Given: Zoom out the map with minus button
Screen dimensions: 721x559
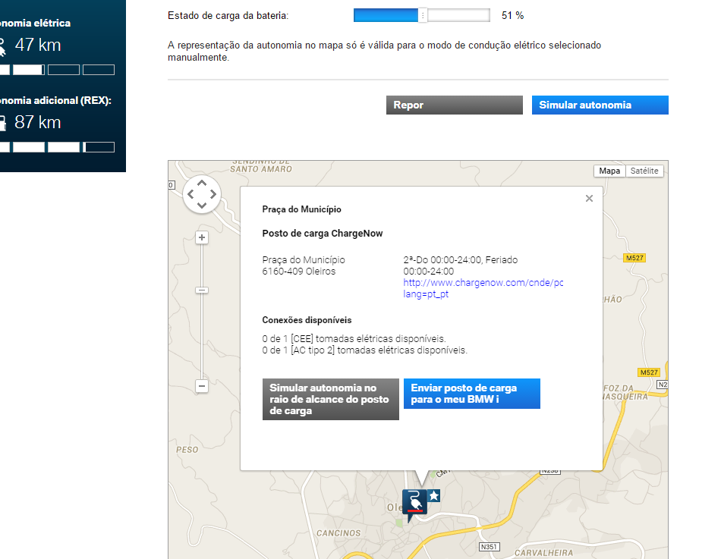Looking at the screenshot, I should point(202,386).
